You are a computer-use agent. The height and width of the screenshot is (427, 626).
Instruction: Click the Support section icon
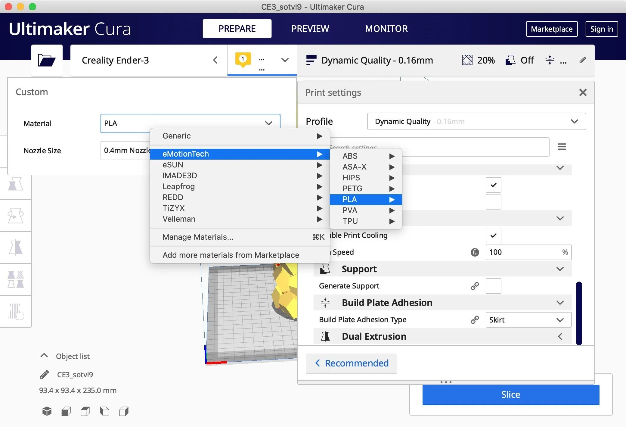tap(325, 269)
